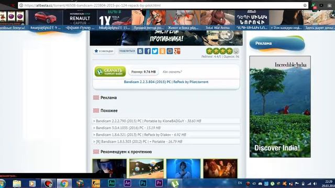Open Bandicam 2.2.3.804 RePack by Pilot.torrent link

pos(166,82)
